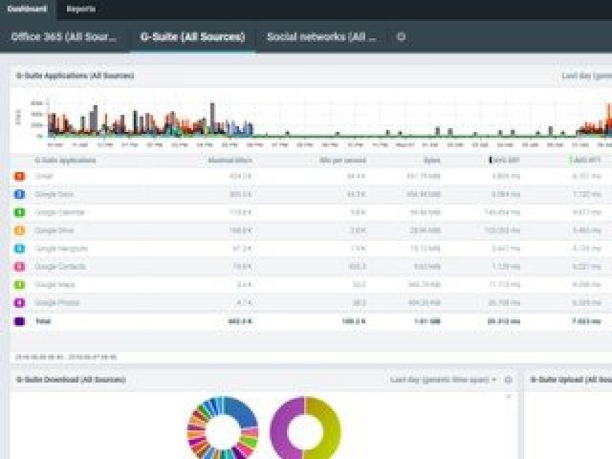
Task: Select the Google Maps row name
Action: point(55,285)
